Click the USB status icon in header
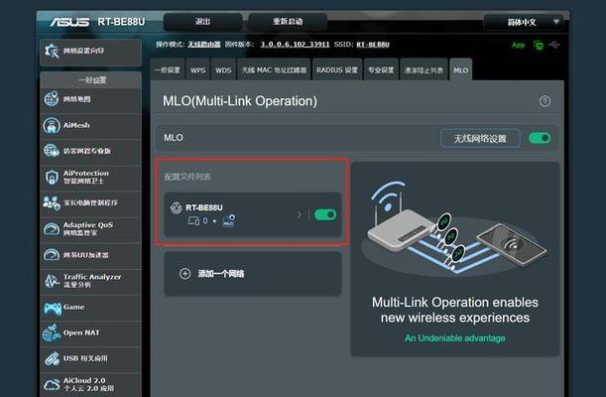The width and height of the screenshot is (606, 397). [553, 45]
